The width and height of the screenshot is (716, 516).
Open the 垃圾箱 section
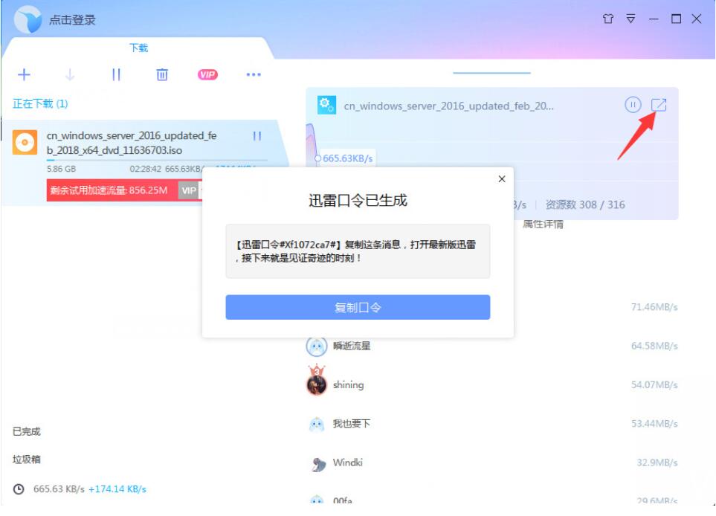(27, 459)
